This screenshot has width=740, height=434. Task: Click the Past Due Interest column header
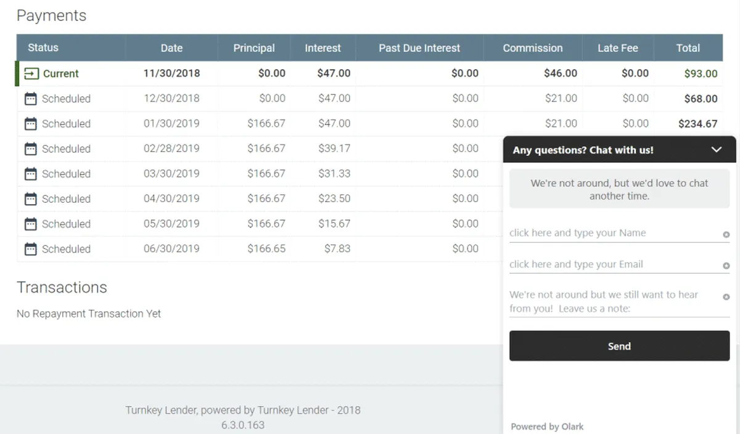(x=419, y=48)
